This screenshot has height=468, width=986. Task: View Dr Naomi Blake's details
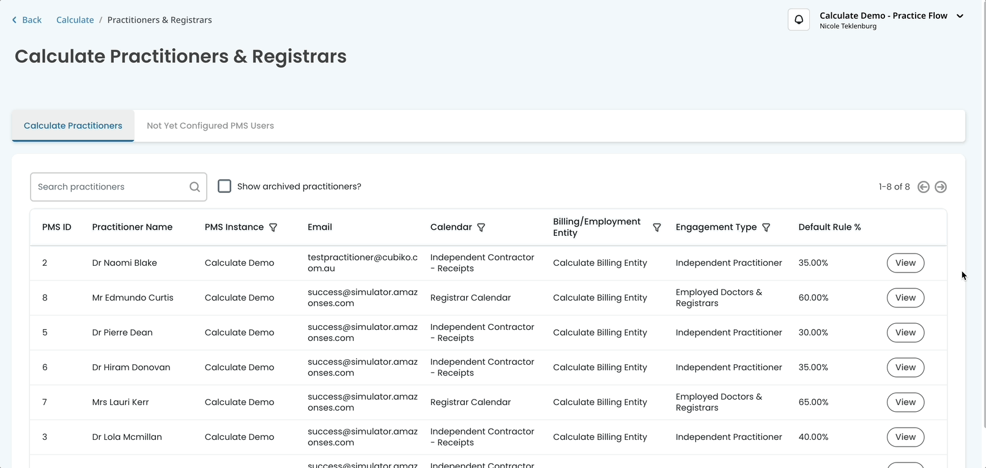(905, 263)
